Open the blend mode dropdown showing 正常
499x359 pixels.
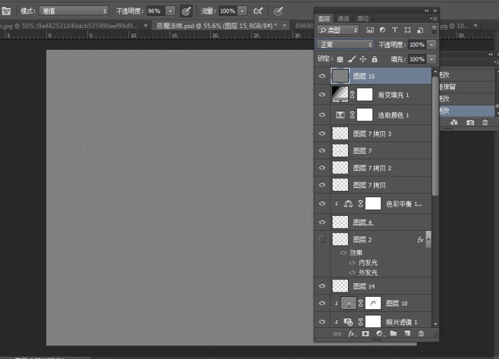pyautogui.click(x=344, y=44)
